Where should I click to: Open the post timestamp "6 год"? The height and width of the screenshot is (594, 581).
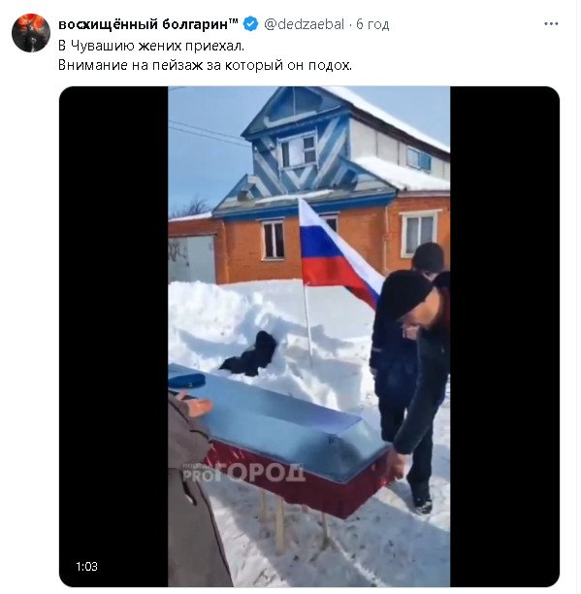pos(372,24)
